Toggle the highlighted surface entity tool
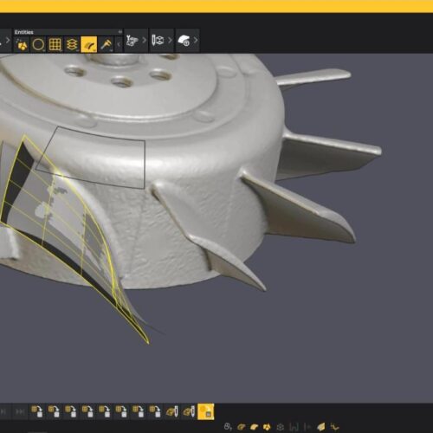 (89, 44)
